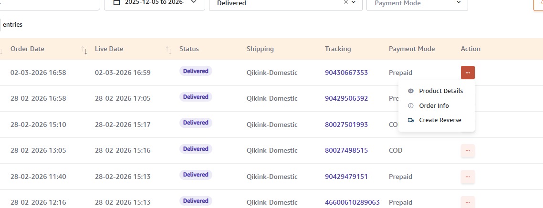Click the calendar icon in date filter
The height and width of the screenshot is (208, 543).
pos(116,2)
